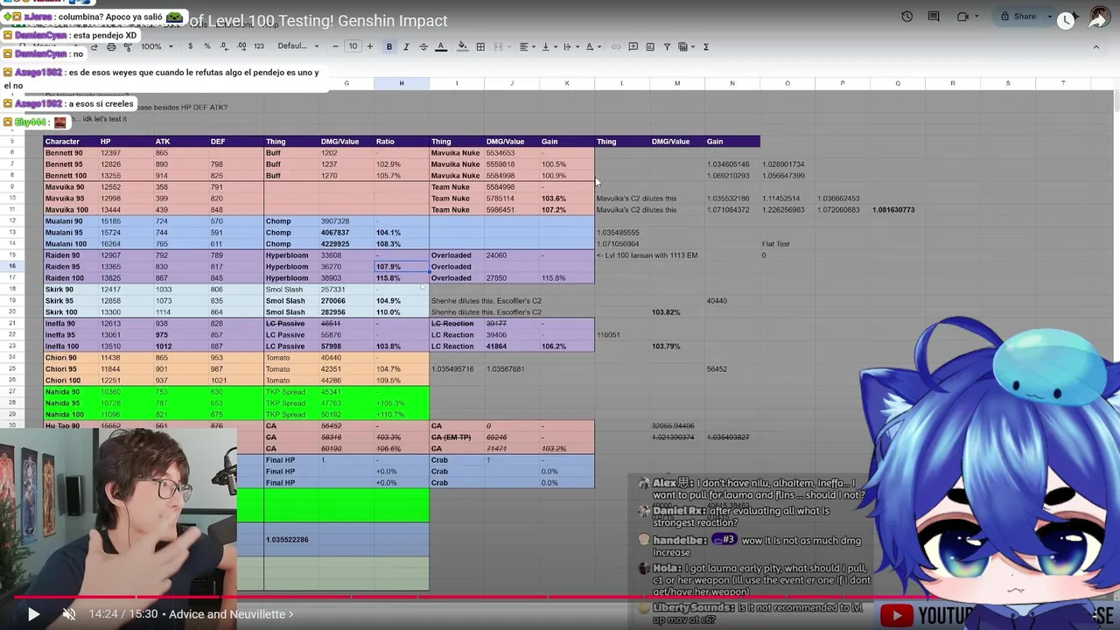Click the 'Character' header cell

(x=72, y=141)
